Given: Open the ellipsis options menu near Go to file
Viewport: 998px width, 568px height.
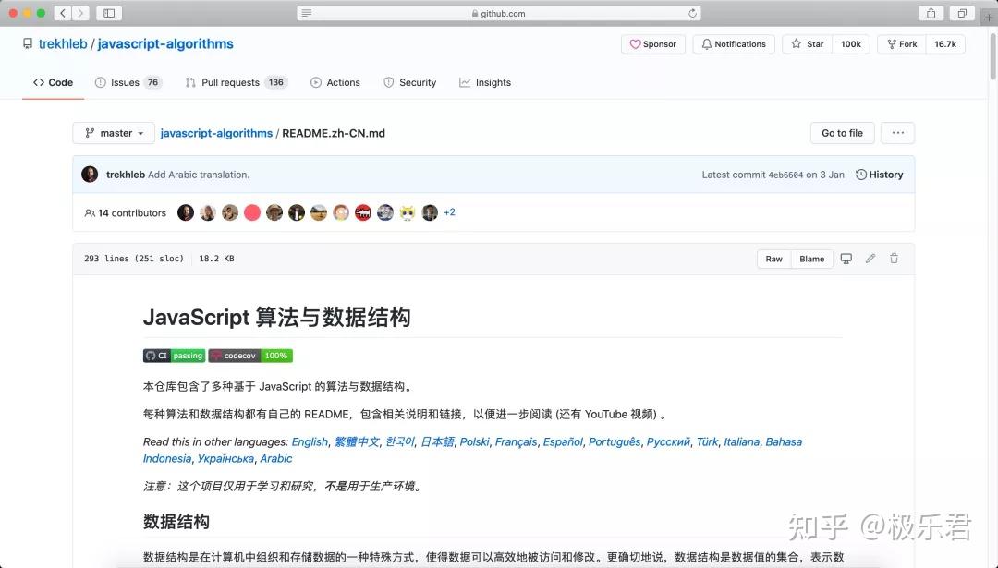Looking at the screenshot, I should pos(896,133).
